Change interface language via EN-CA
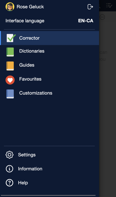 [86, 21]
